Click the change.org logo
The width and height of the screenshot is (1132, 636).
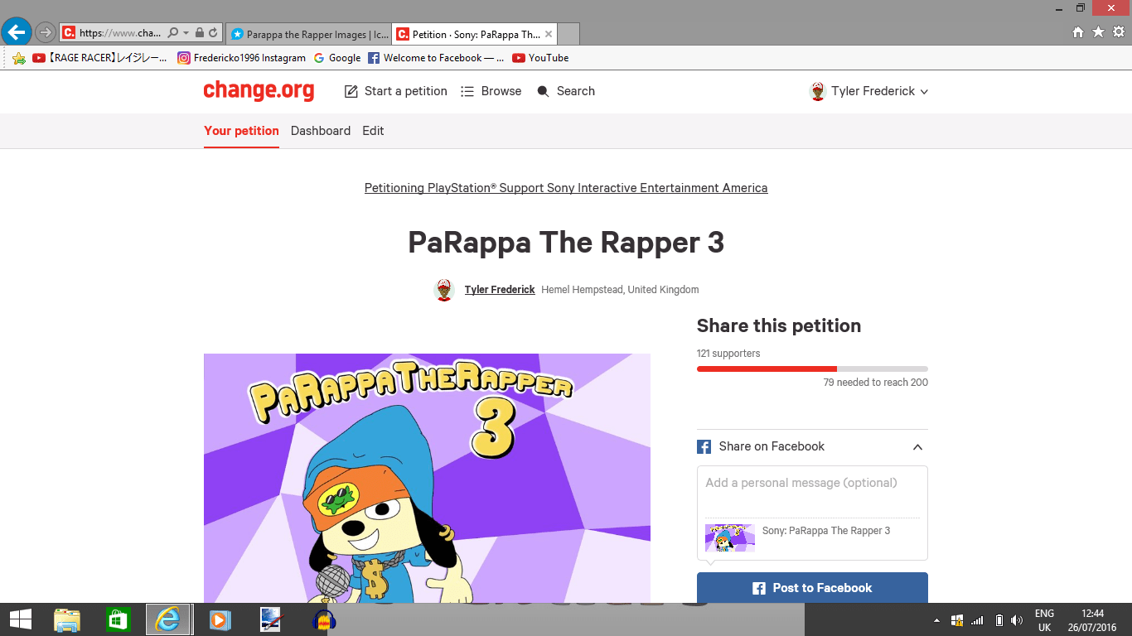pos(258,91)
